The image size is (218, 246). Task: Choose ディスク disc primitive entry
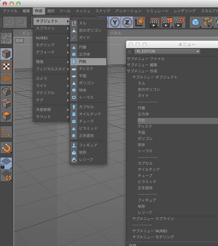[88, 69]
